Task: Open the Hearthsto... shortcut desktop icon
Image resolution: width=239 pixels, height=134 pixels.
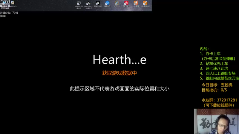Action: [88, 3]
